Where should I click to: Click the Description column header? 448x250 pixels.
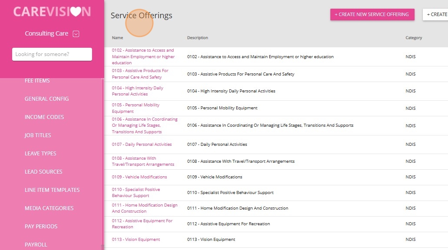tap(198, 38)
